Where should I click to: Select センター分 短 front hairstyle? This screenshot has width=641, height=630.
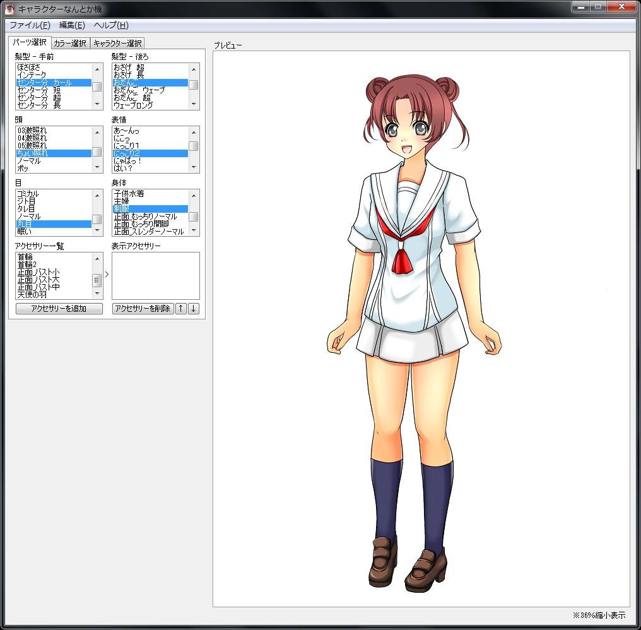[x=39, y=90]
